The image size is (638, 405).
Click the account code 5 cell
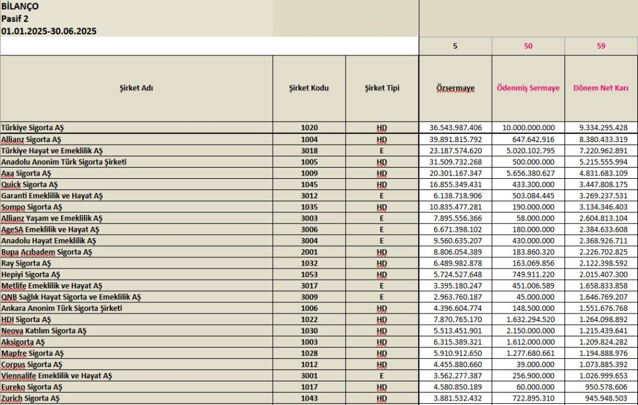tap(455, 46)
